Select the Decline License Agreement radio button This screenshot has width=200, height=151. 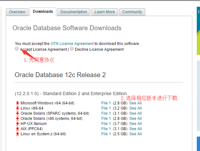tap(72, 49)
